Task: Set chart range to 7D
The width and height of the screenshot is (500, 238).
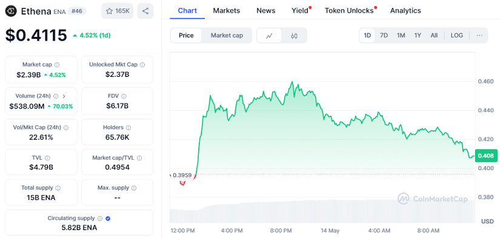Action: [x=384, y=35]
